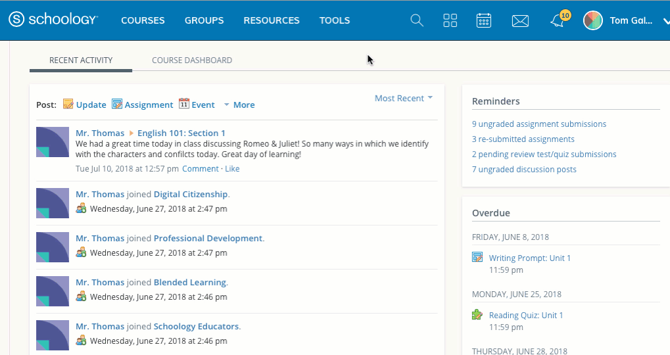The height and width of the screenshot is (355, 670).
Task: Open Writing Prompt: Unit 1 overdue item
Action: click(x=530, y=258)
